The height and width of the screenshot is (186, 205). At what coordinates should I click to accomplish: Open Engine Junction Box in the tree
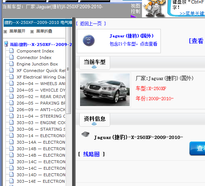click(x=37, y=64)
